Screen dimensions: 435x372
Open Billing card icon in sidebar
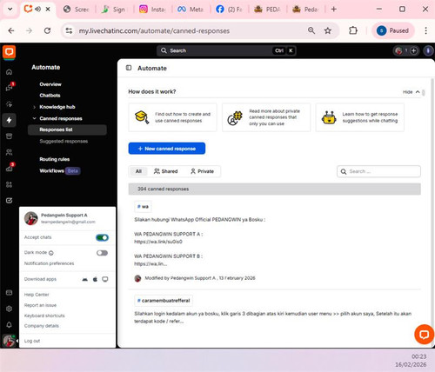coord(9,293)
